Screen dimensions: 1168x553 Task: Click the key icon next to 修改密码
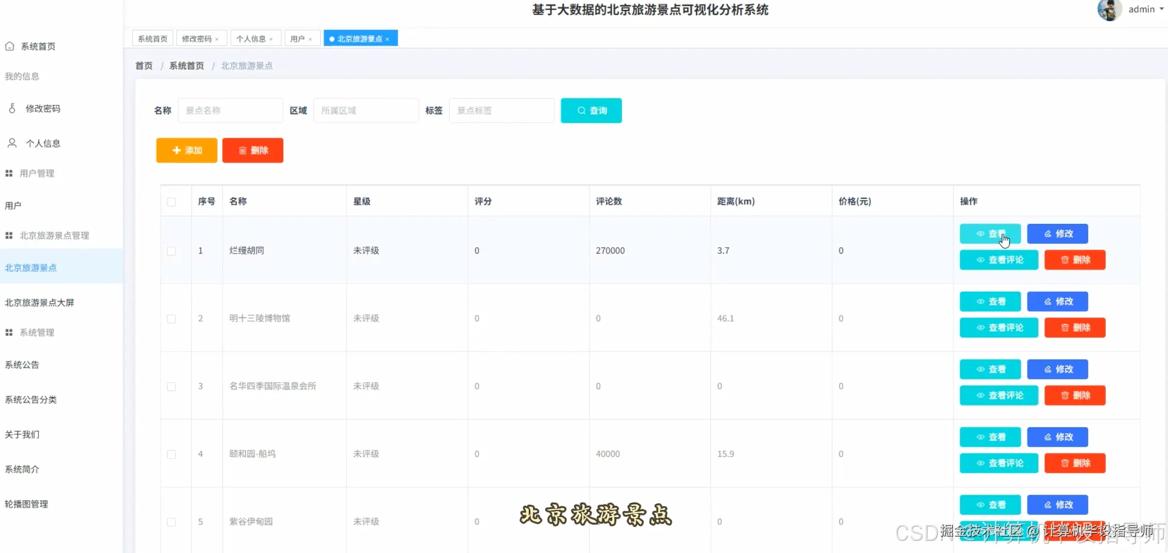coord(12,108)
